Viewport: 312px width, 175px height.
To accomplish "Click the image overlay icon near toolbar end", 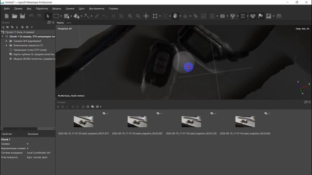I will coord(269,16).
